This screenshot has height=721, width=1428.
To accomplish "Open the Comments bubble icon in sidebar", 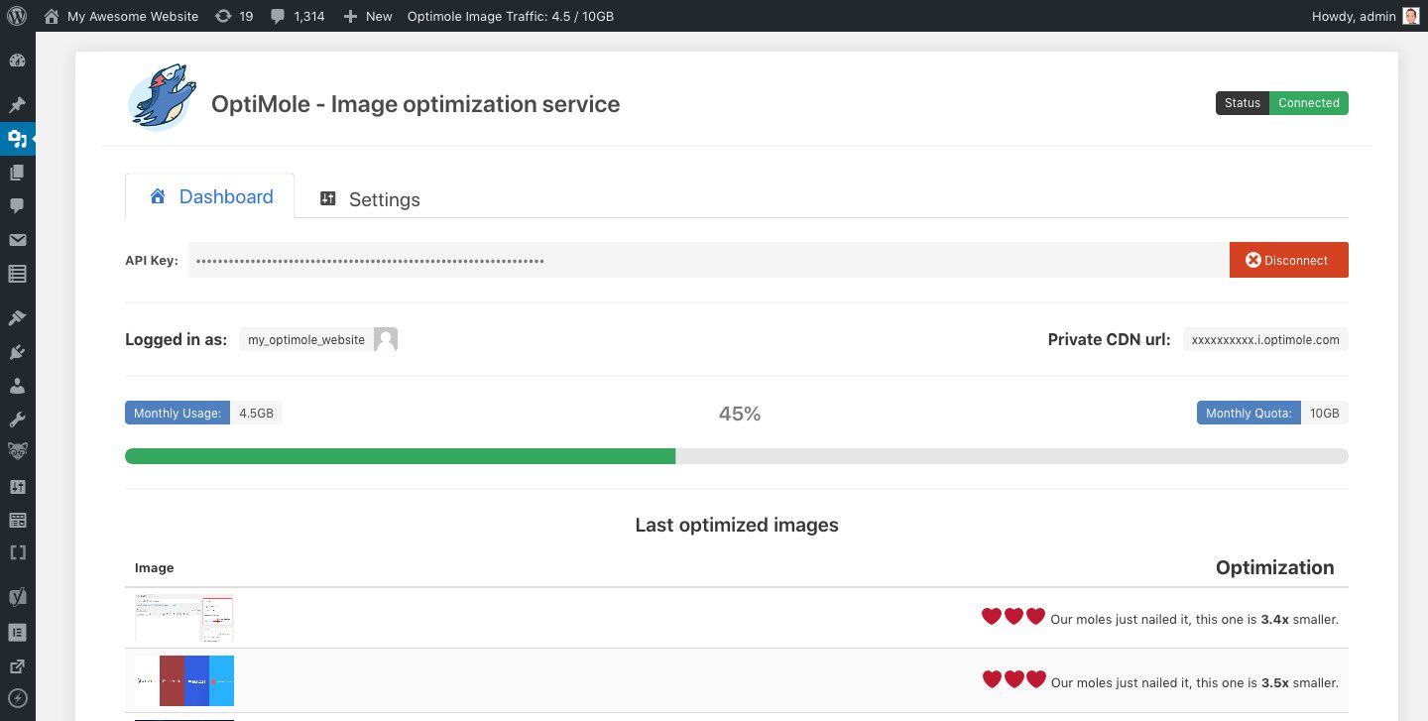I will 17,206.
